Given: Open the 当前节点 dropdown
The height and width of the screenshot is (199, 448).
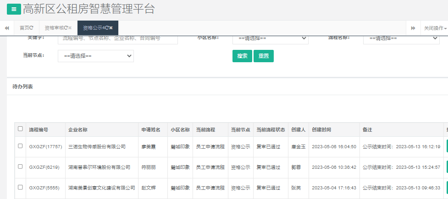Looking at the screenshot, I should point(95,56).
